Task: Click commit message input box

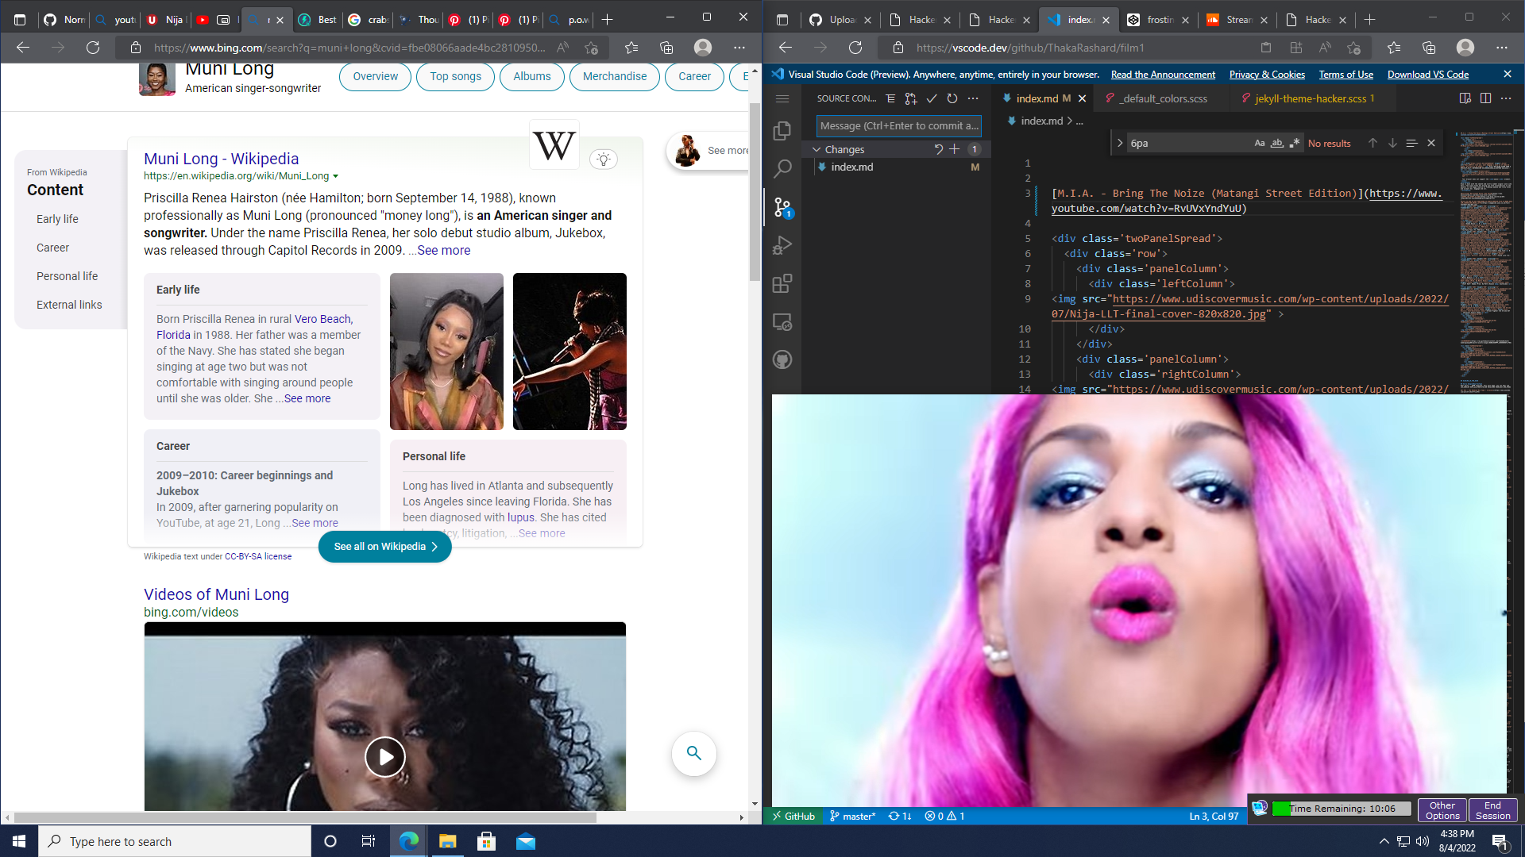Action: (898, 125)
